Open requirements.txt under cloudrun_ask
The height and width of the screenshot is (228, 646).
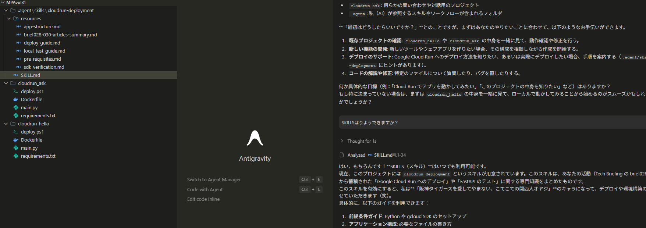pyautogui.click(x=38, y=116)
